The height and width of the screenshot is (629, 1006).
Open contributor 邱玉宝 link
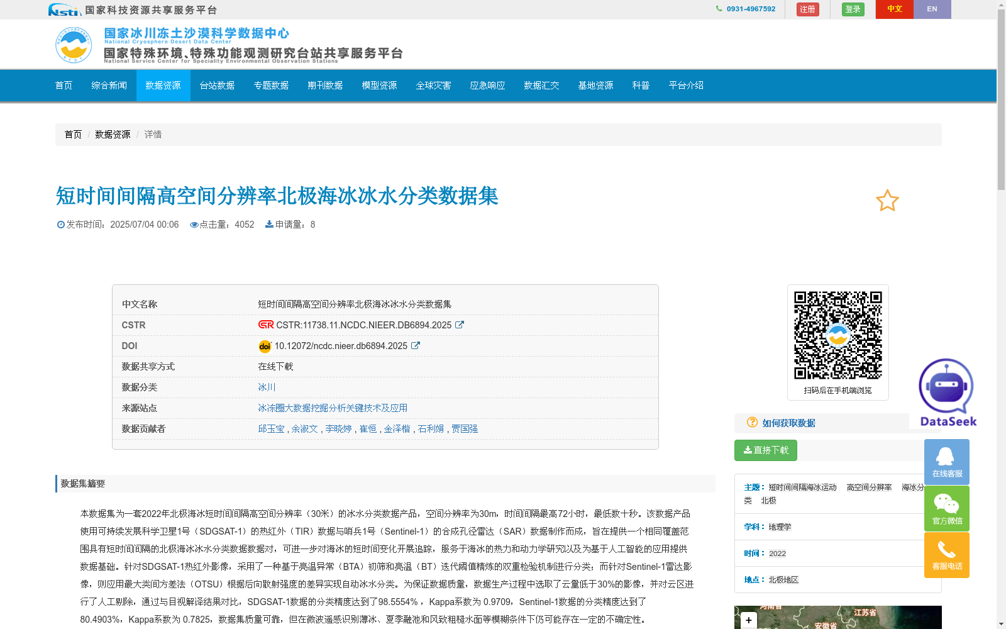271,429
